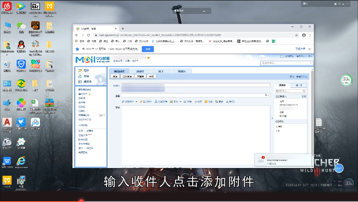Screen dimensions: 358x202
Task: Open the subject color dropdown at field end
Action: click(x=267, y=95)
